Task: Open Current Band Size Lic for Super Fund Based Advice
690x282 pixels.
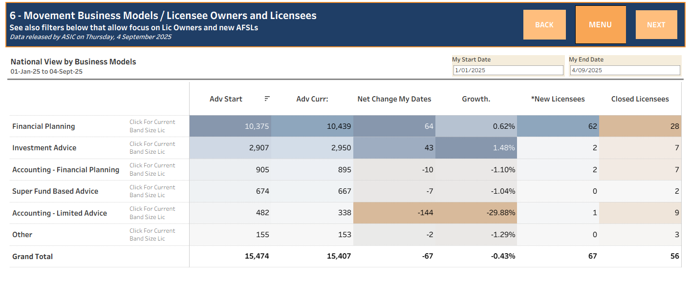Action: [x=152, y=191]
